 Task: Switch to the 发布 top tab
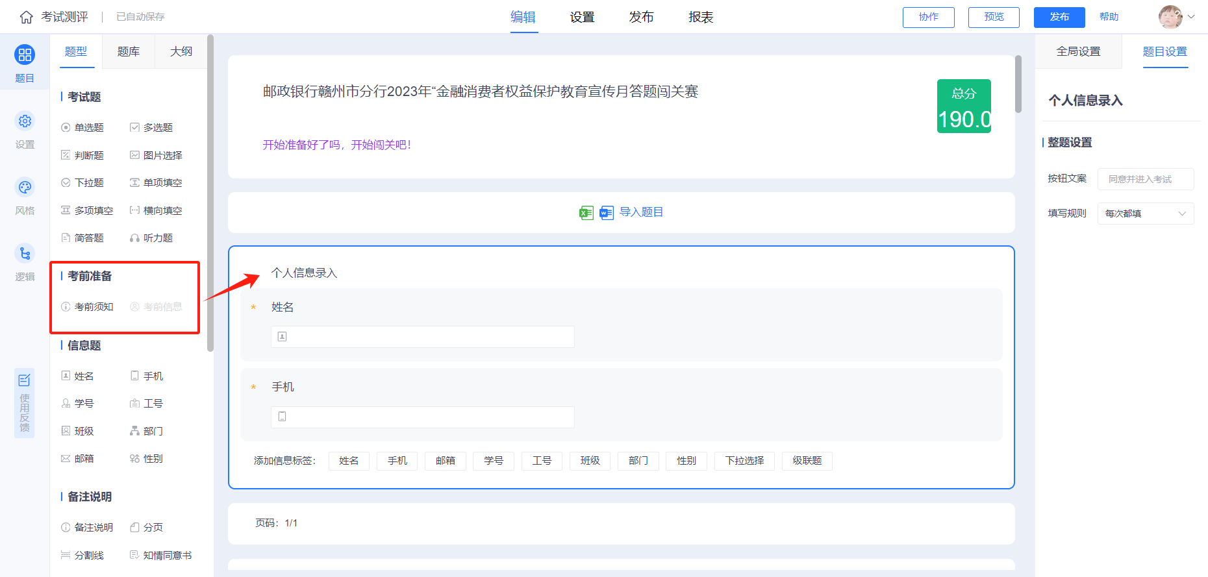point(642,18)
